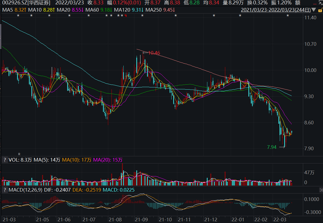Click the volume MA(20): 15万 label
Image resolution: width=323 pixels, height=223 pixels.
click(x=108, y=160)
